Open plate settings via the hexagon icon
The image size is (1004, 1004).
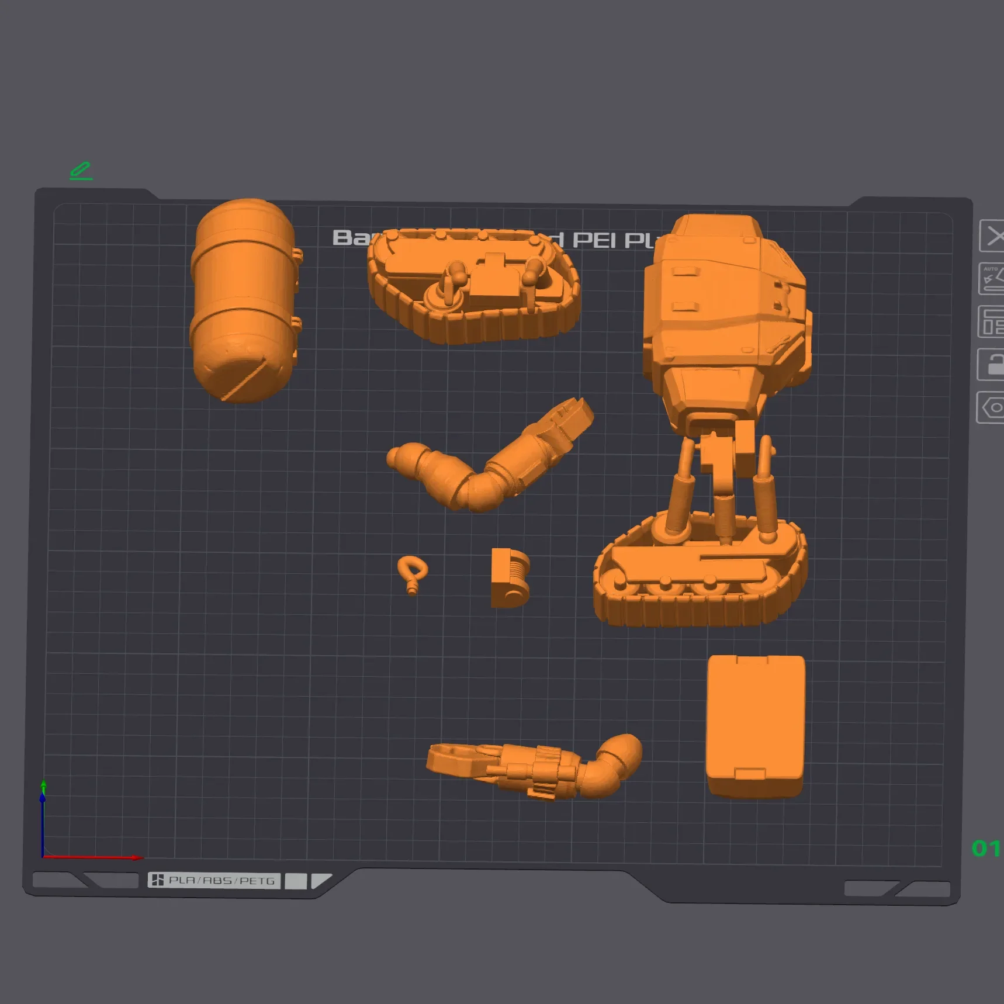coord(990,407)
